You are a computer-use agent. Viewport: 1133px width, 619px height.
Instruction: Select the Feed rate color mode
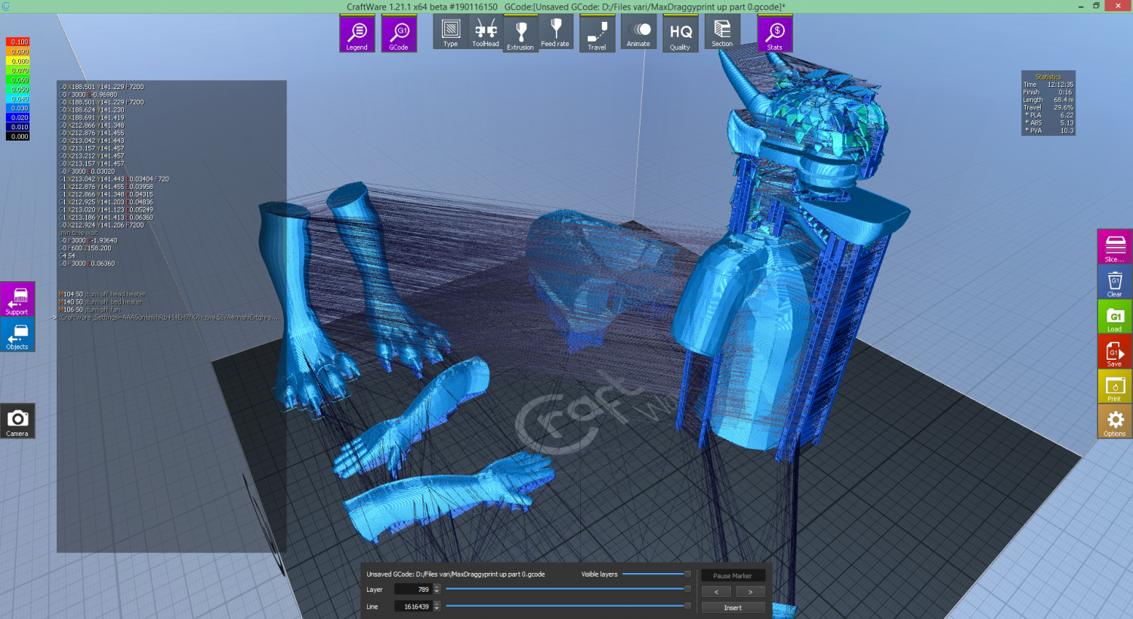[x=555, y=32]
